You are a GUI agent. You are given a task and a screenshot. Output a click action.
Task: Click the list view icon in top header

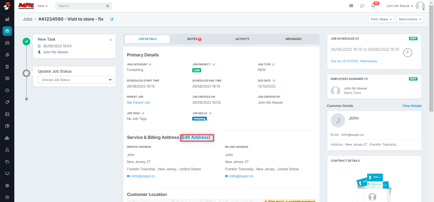pyautogui.click(x=351, y=6)
